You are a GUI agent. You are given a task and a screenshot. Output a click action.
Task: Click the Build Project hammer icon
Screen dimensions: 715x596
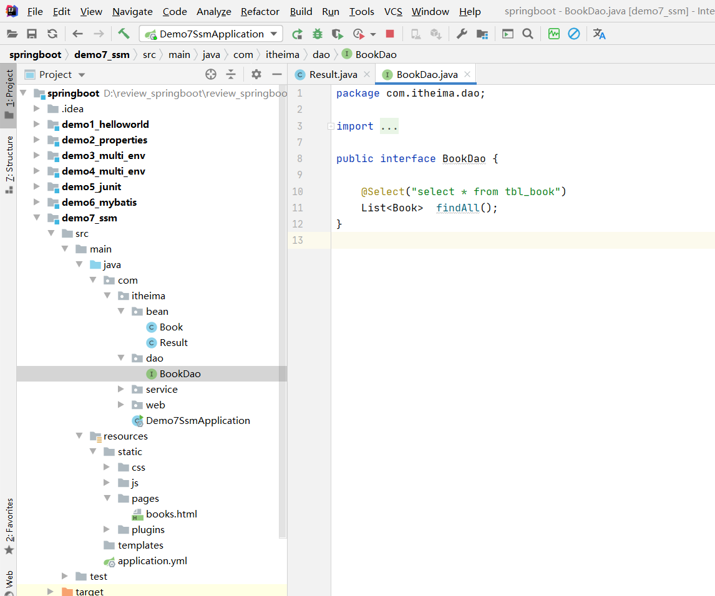click(124, 34)
